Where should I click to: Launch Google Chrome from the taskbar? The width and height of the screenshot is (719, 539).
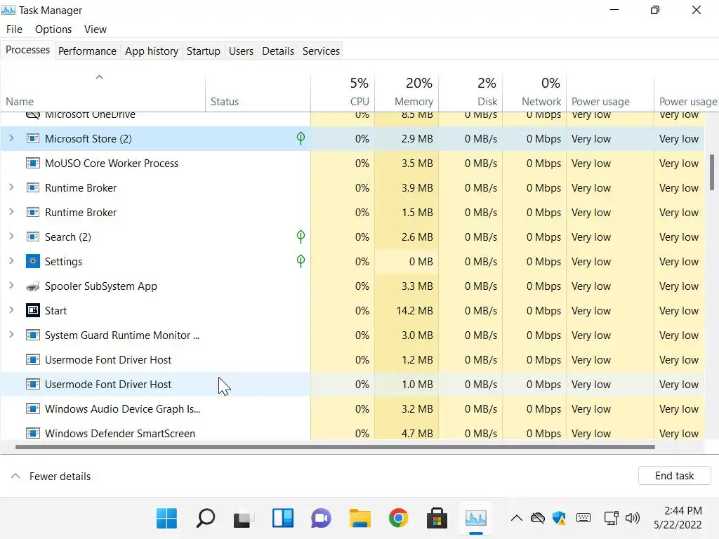(399, 519)
